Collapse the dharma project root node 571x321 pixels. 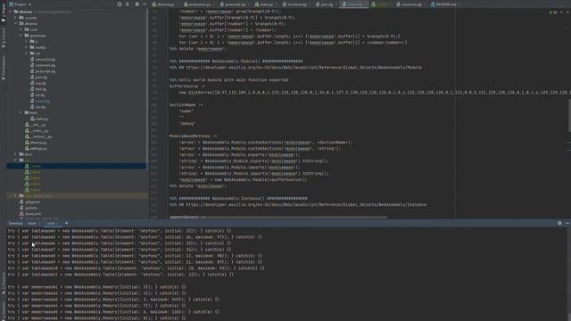(x=11, y=12)
